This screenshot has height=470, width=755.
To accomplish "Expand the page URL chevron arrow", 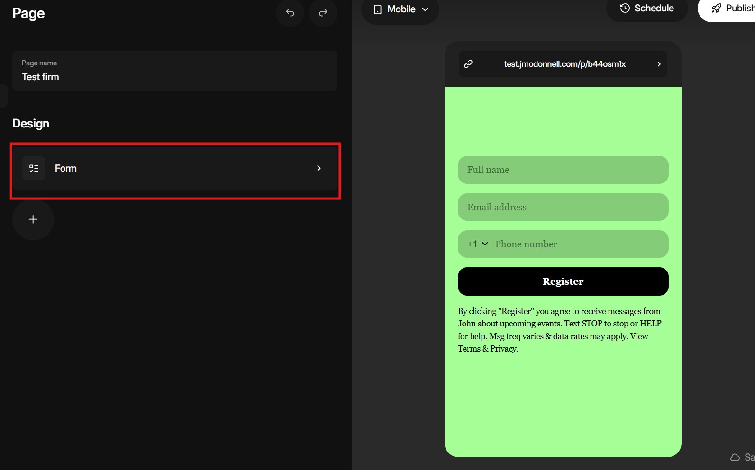I will 659,64.
